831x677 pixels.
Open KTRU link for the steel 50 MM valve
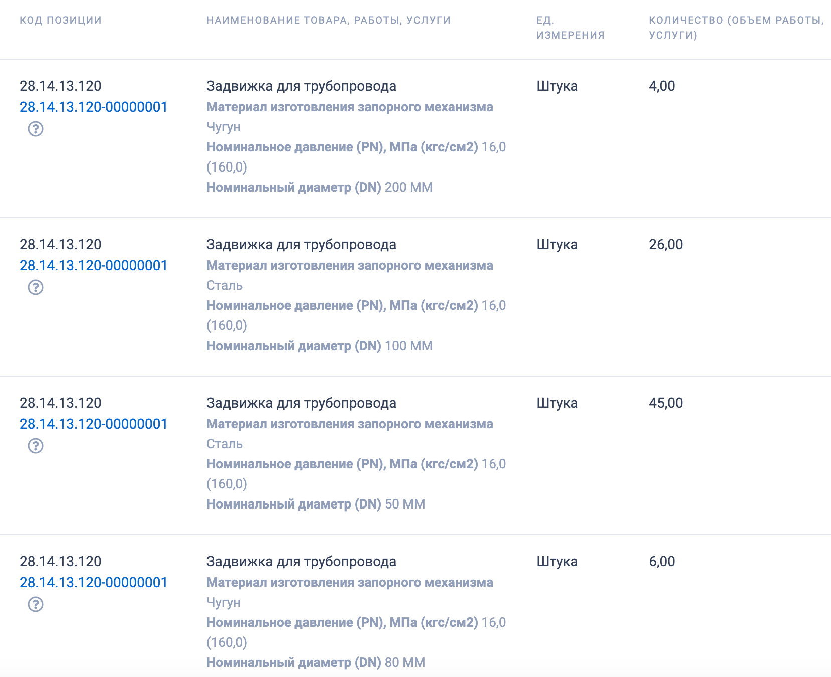(x=93, y=424)
